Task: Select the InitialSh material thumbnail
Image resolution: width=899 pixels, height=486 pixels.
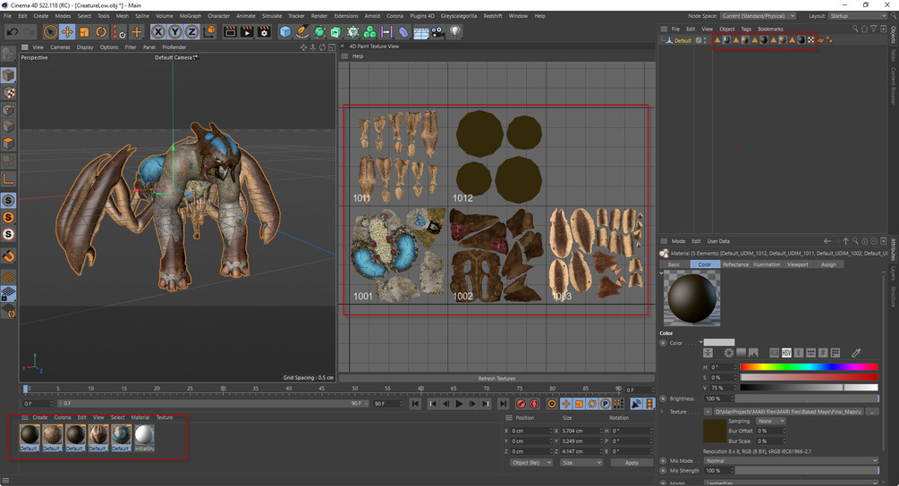Action: point(144,437)
